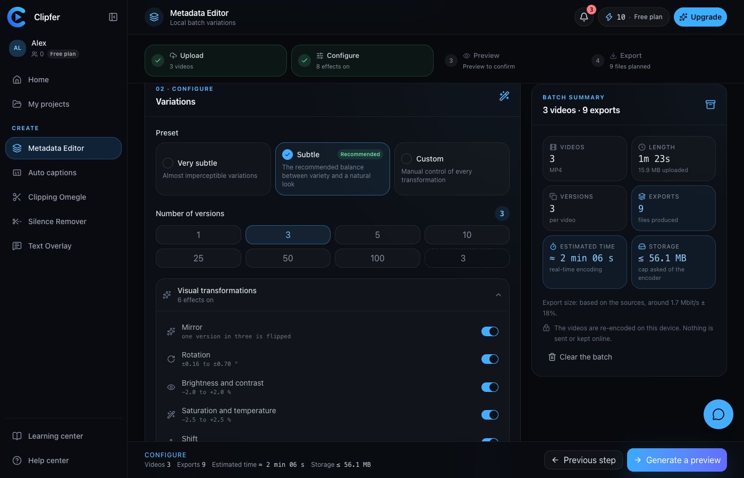
Task: Turn off the Rotation toggle
Action: coord(490,359)
